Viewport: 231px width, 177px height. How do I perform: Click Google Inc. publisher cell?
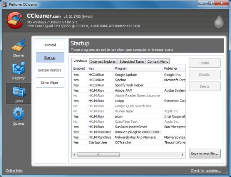pyautogui.click(x=172, y=75)
